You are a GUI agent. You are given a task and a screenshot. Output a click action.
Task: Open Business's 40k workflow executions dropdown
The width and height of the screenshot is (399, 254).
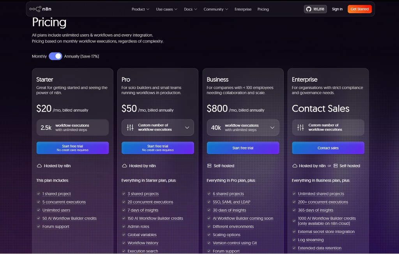point(243,128)
